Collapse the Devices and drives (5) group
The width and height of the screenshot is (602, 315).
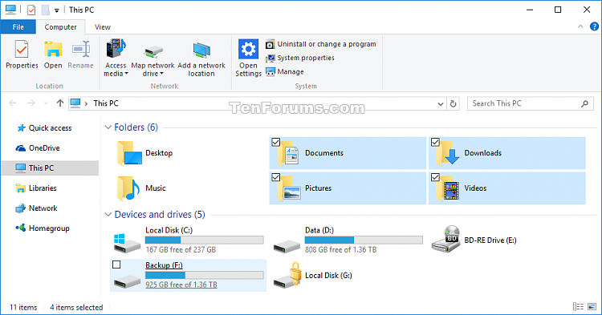coord(108,215)
